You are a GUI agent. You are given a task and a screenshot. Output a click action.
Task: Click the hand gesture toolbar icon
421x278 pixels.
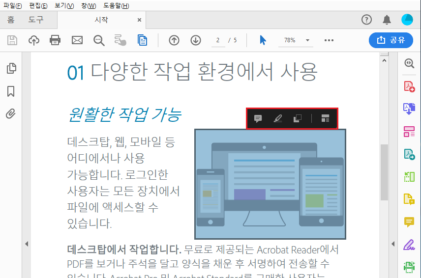(x=120, y=40)
